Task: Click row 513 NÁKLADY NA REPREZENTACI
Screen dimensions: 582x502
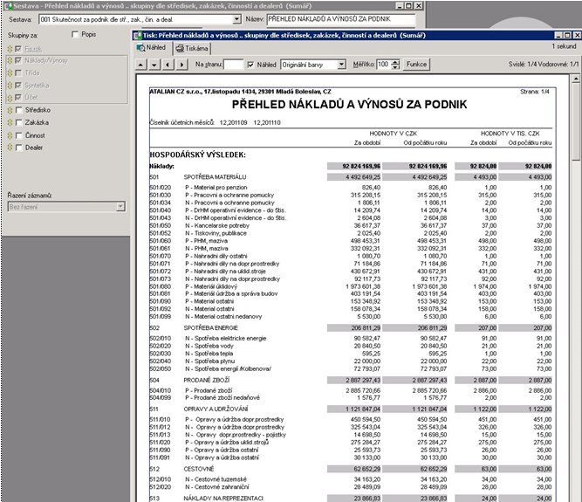Action: click(x=351, y=499)
